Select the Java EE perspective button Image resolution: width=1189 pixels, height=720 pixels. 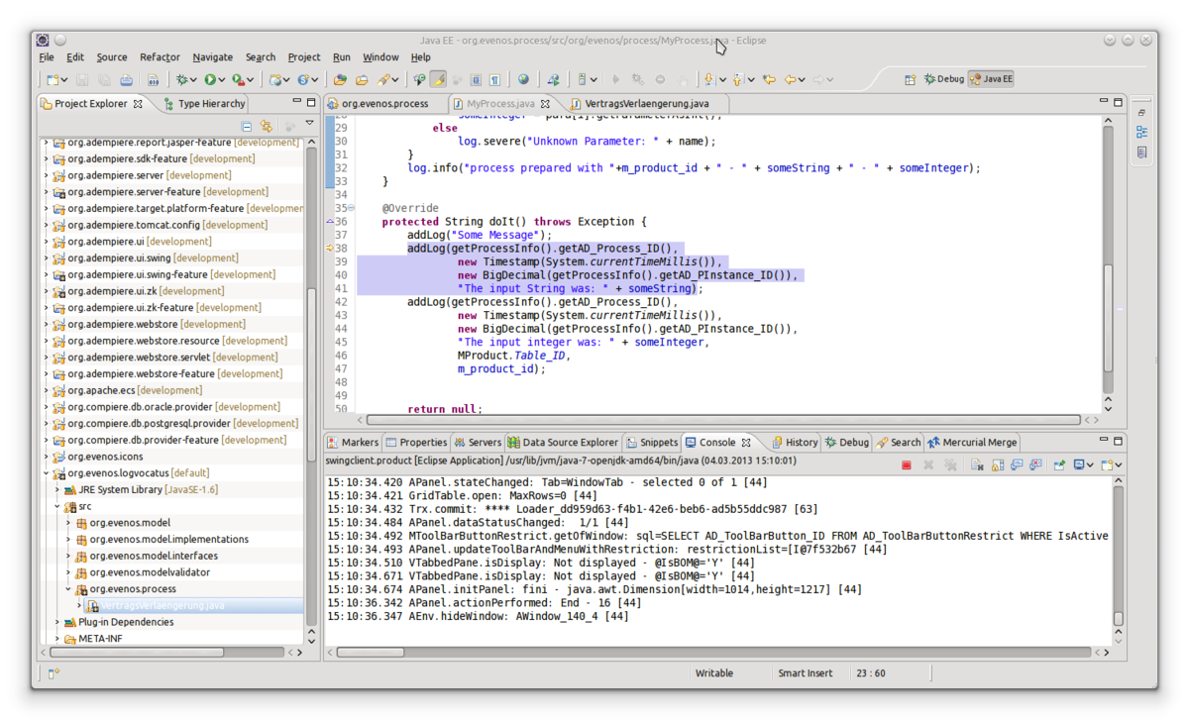pos(991,79)
